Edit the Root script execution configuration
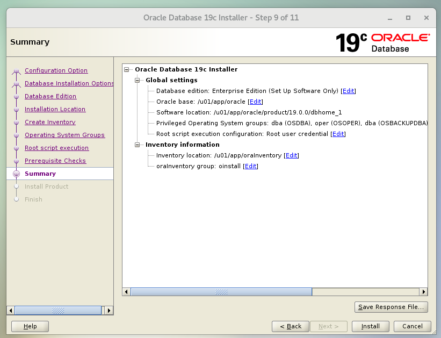This screenshot has width=441, height=338. [338, 134]
